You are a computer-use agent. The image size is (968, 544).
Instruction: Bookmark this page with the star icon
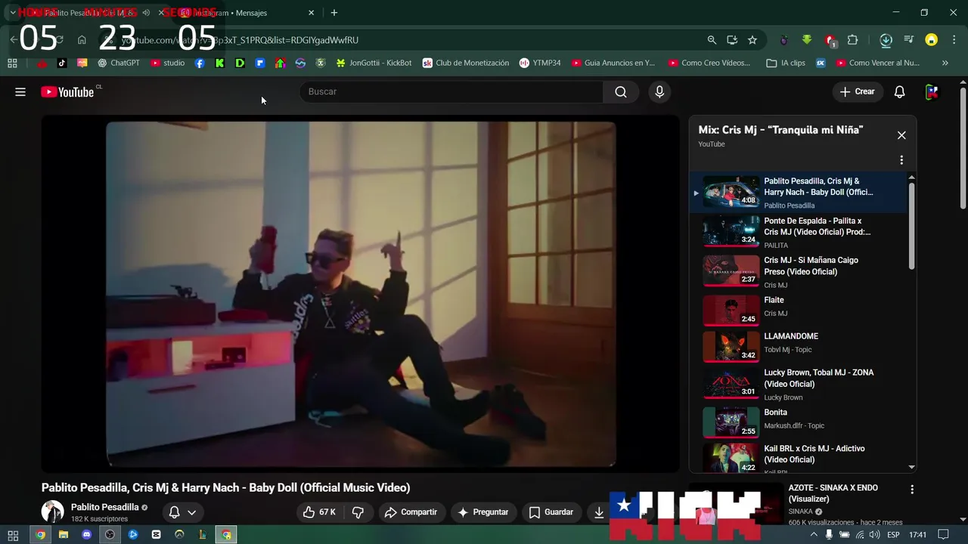pos(752,40)
